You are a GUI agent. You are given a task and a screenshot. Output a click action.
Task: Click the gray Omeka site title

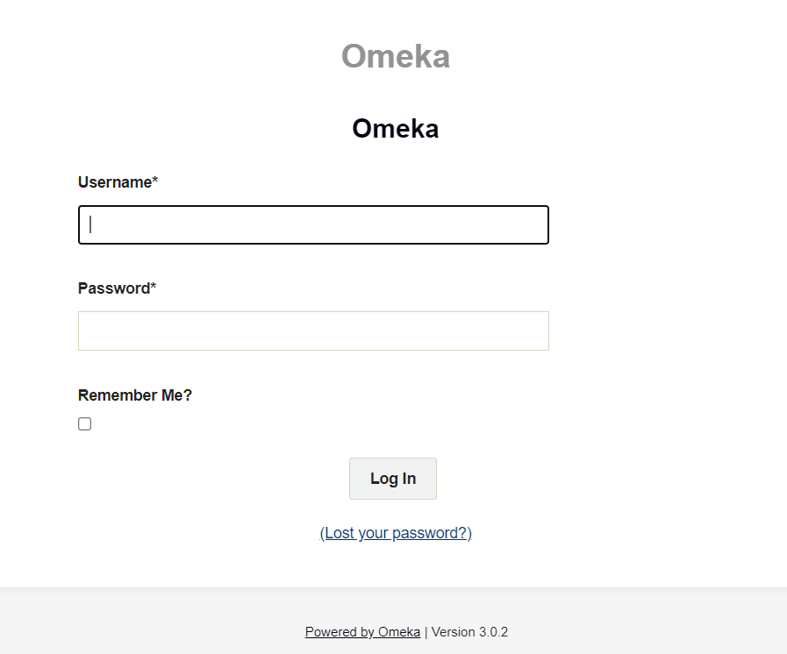pos(395,57)
